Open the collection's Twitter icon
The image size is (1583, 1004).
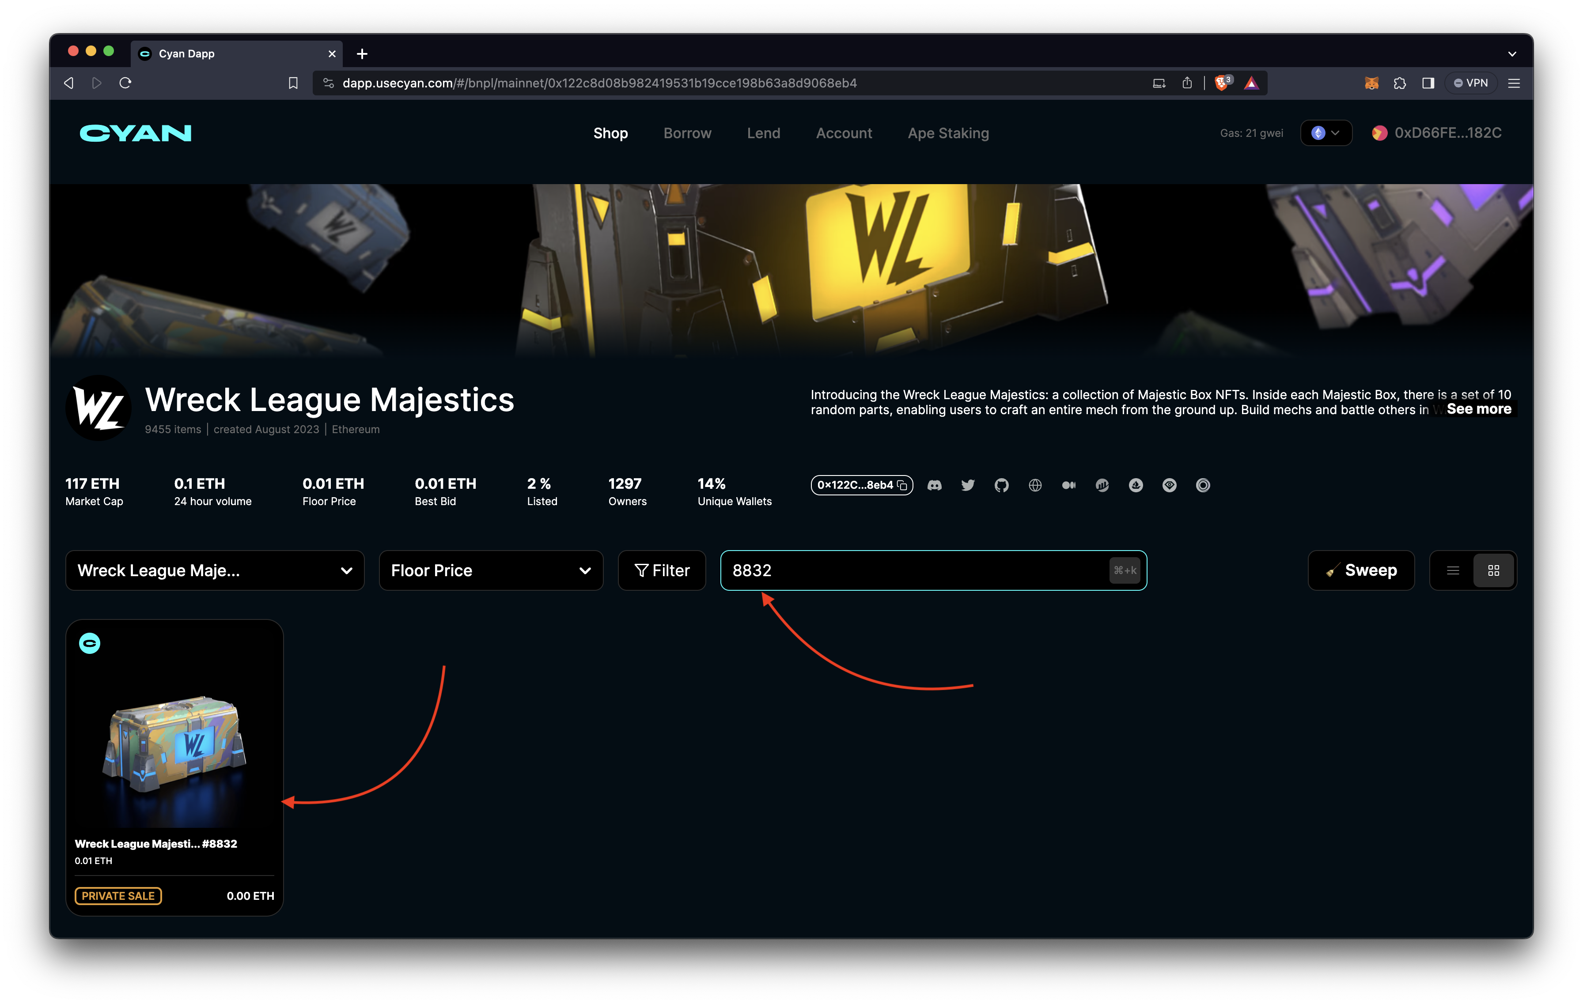[968, 485]
